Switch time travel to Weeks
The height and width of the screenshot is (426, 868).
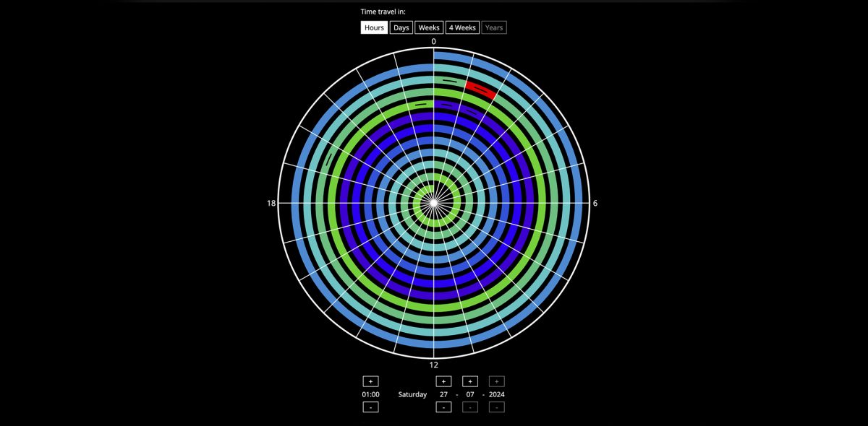pyautogui.click(x=429, y=27)
